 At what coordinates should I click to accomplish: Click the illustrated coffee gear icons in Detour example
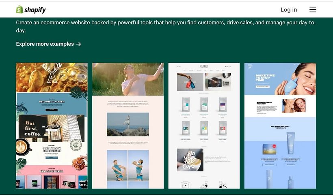tap(204, 185)
